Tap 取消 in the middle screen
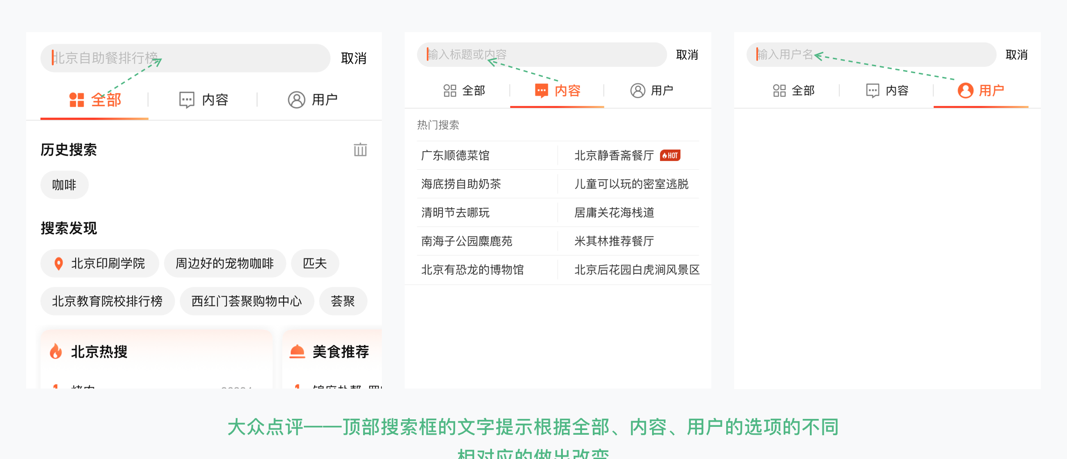Screen dimensions: 1067x459 click(687, 55)
